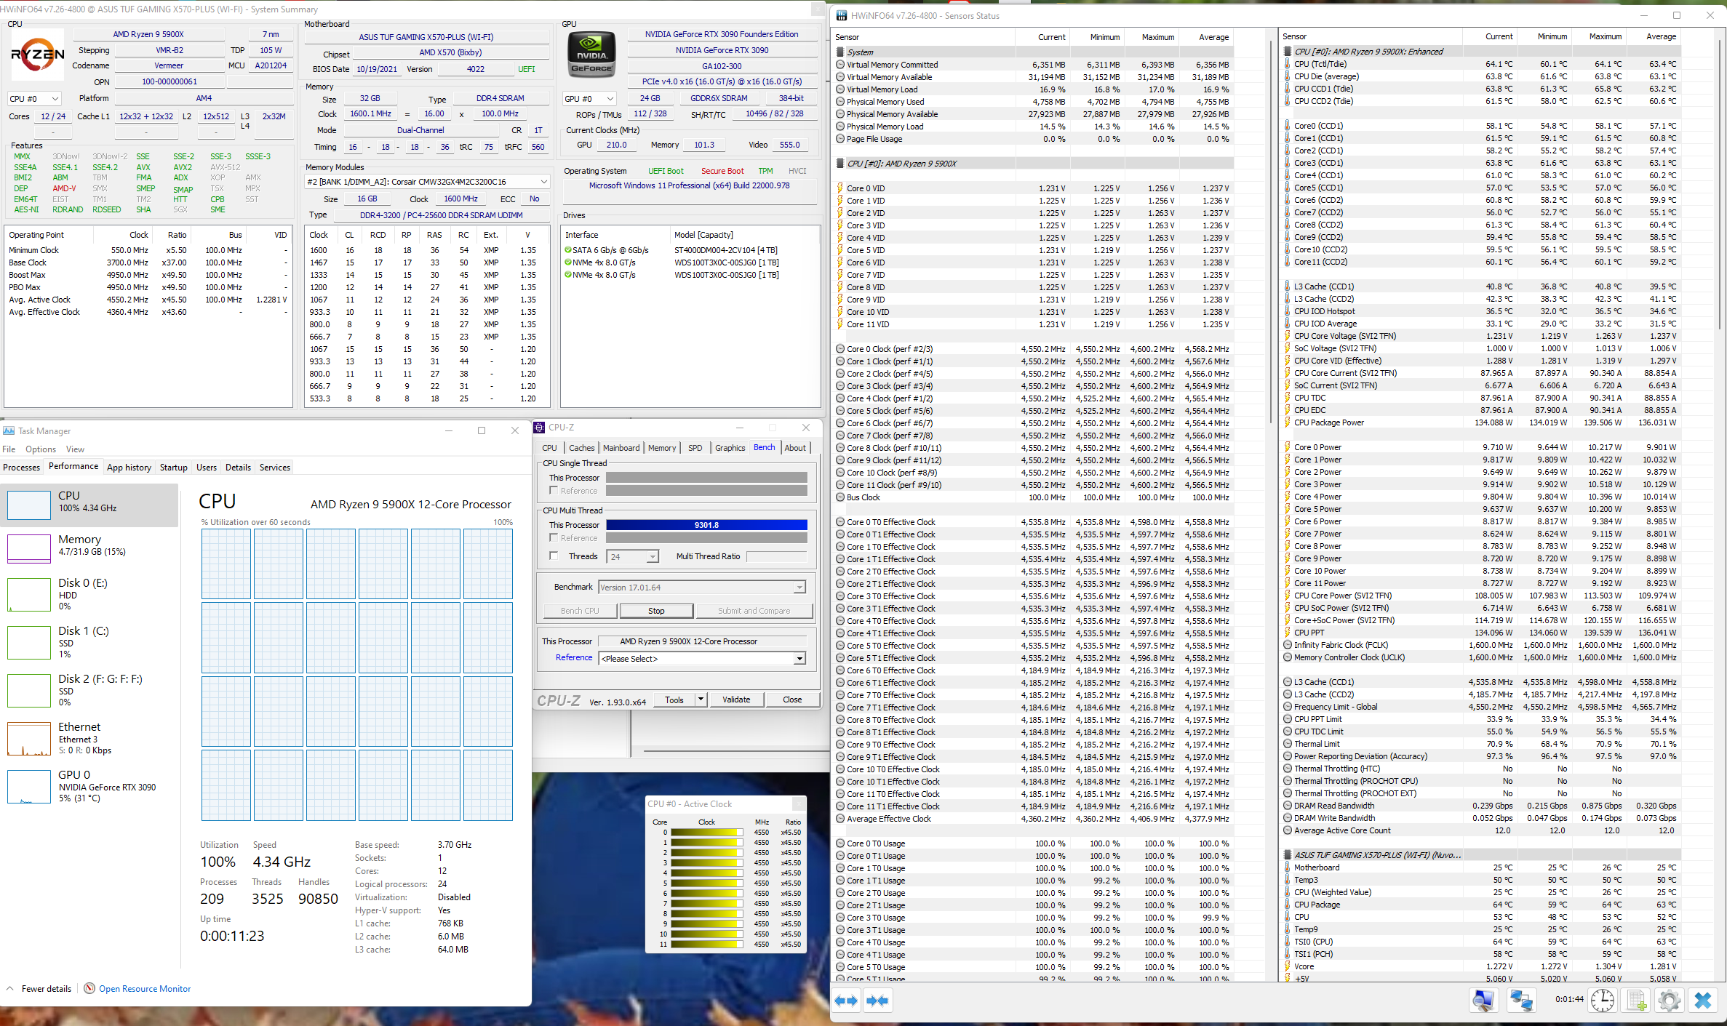Open the CPU-Z Caches tab

click(x=581, y=448)
